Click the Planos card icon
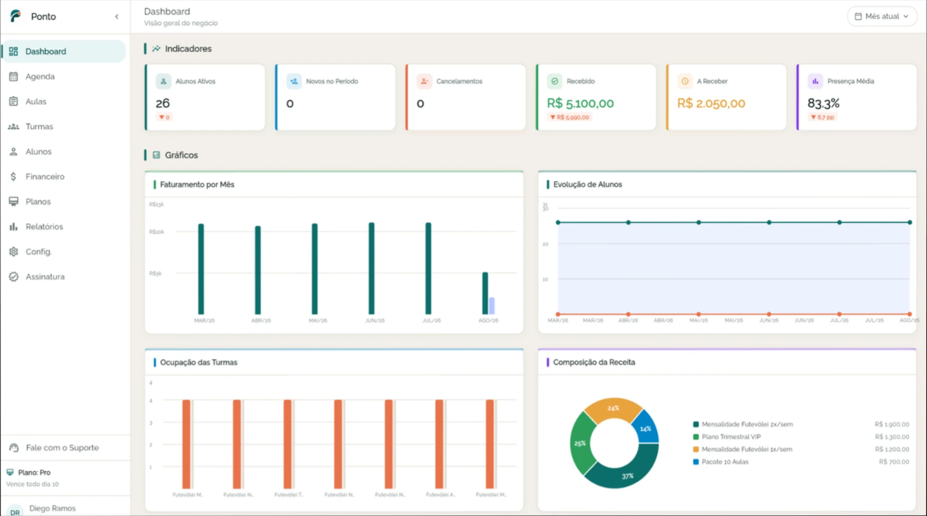The width and height of the screenshot is (927, 516). 14,201
